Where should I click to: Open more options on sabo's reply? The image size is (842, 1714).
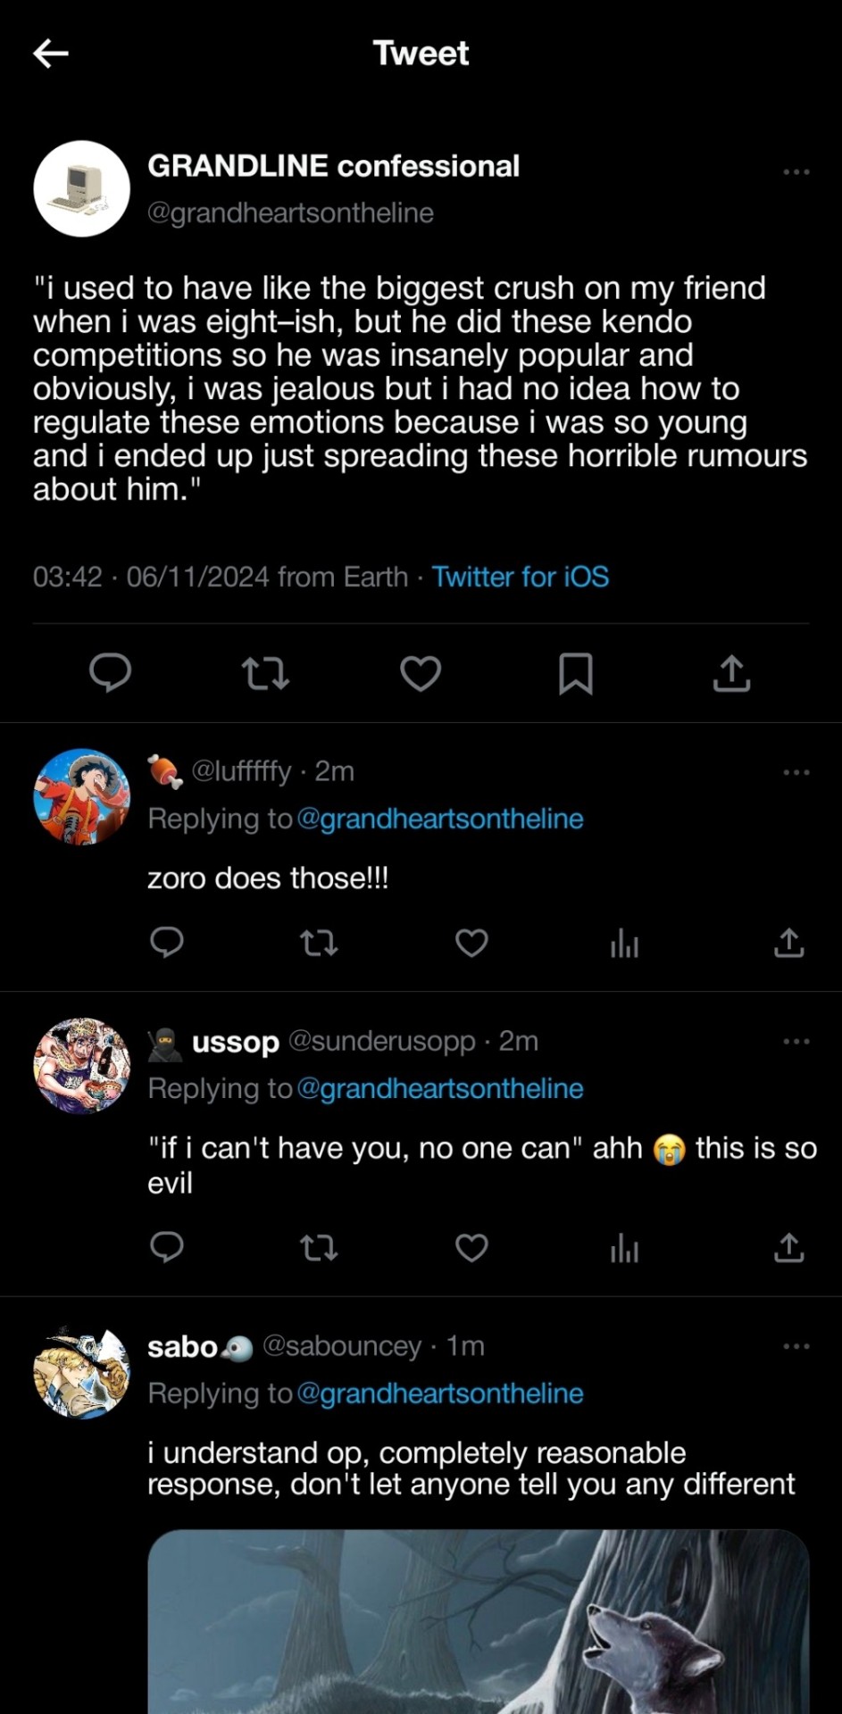tap(796, 1346)
